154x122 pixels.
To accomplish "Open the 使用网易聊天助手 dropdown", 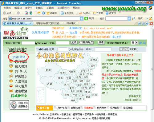I will pos(136,43).
